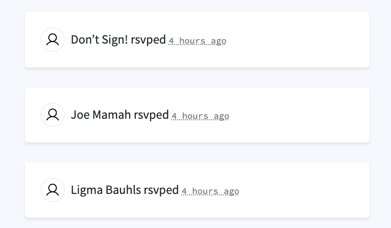Click the Joe Mamah name text
This screenshot has width=391, height=228.
click(101, 115)
